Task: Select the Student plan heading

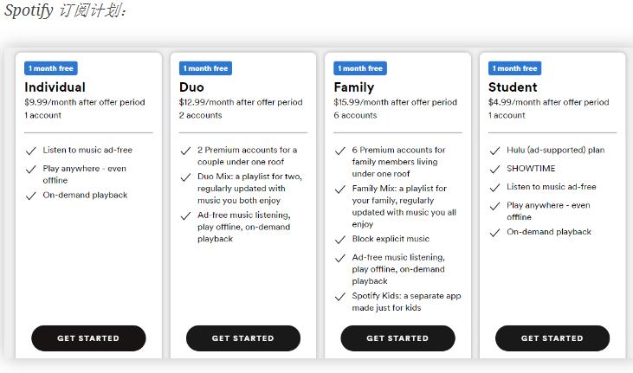Action: tap(513, 87)
